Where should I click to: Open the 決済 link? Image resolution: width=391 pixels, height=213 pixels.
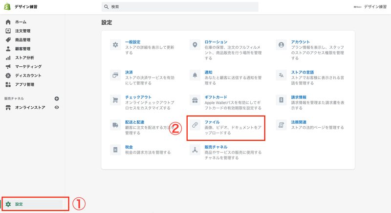click(129, 72)
